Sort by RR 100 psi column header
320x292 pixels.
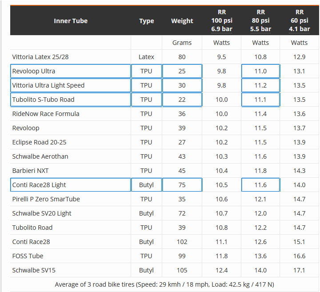pyautogui.click(x=221, y=20)
